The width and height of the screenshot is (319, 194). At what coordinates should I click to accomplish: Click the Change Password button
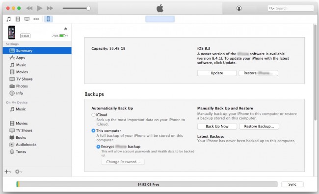click(x=123, y=162)
